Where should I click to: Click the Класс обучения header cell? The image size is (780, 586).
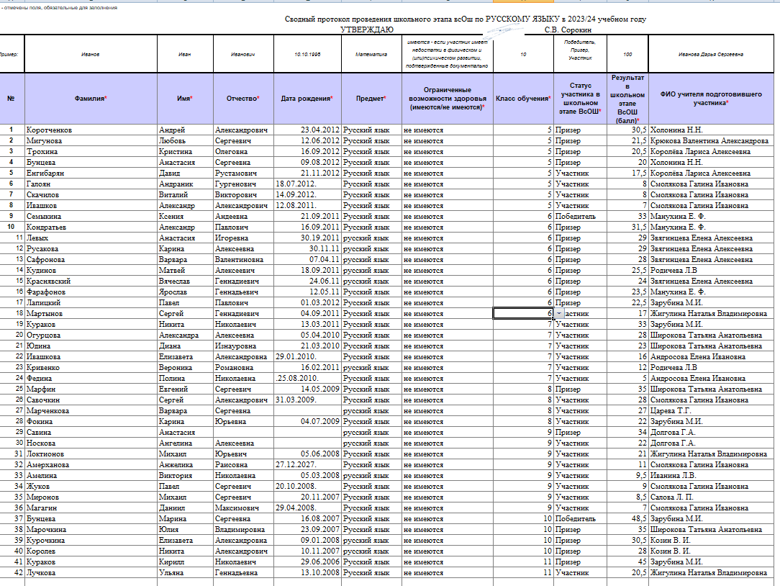click(x=523, y=99)
